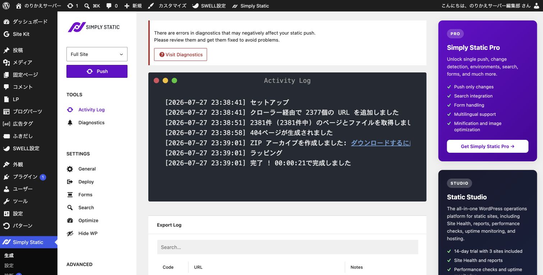Open カスタマイズ in admin bar
The width and height of the screenshot is (543, 275).
[x=167, y=6]
